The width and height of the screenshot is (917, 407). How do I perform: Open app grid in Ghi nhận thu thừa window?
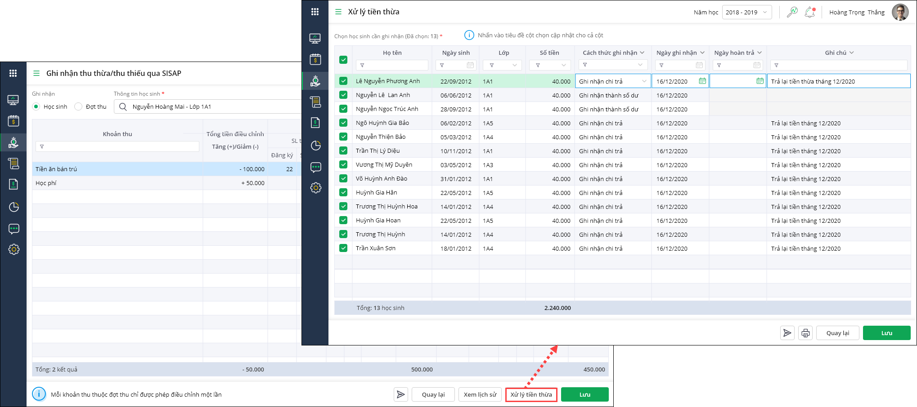click(13, 73)
